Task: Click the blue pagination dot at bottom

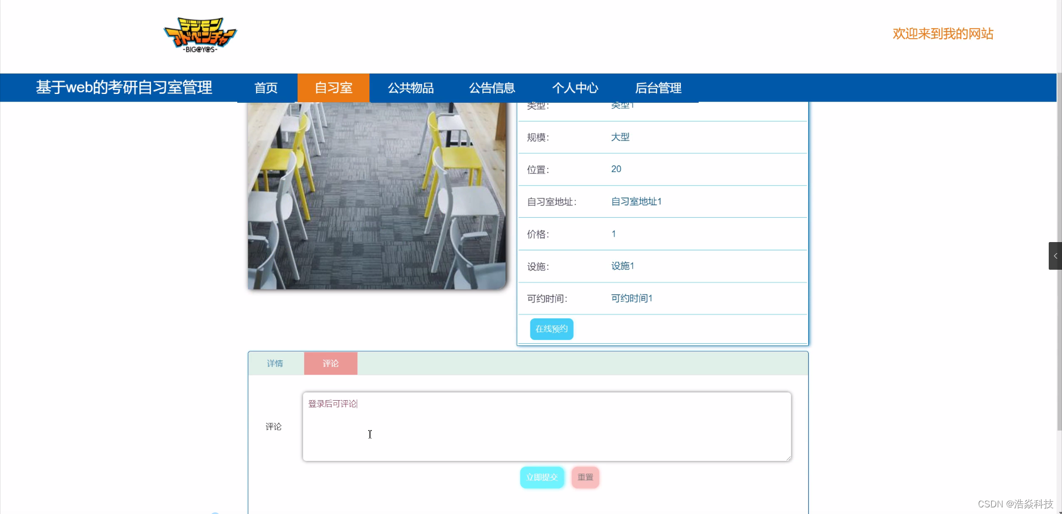Action: (216, 511)
